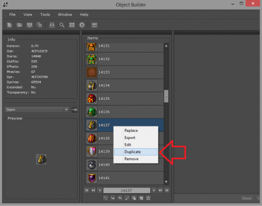Open project using the folder toolbar icon
This screenshot has width=262, height=206.
point(20,25)
